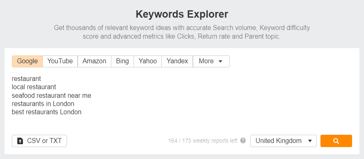Click the help question mark icon

[243, 141]
